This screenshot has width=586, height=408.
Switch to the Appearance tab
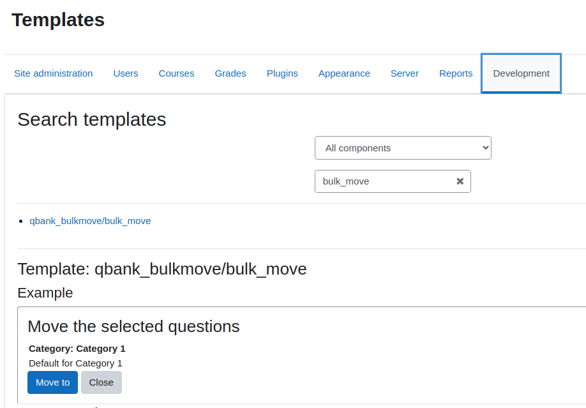tap(344, 73)
